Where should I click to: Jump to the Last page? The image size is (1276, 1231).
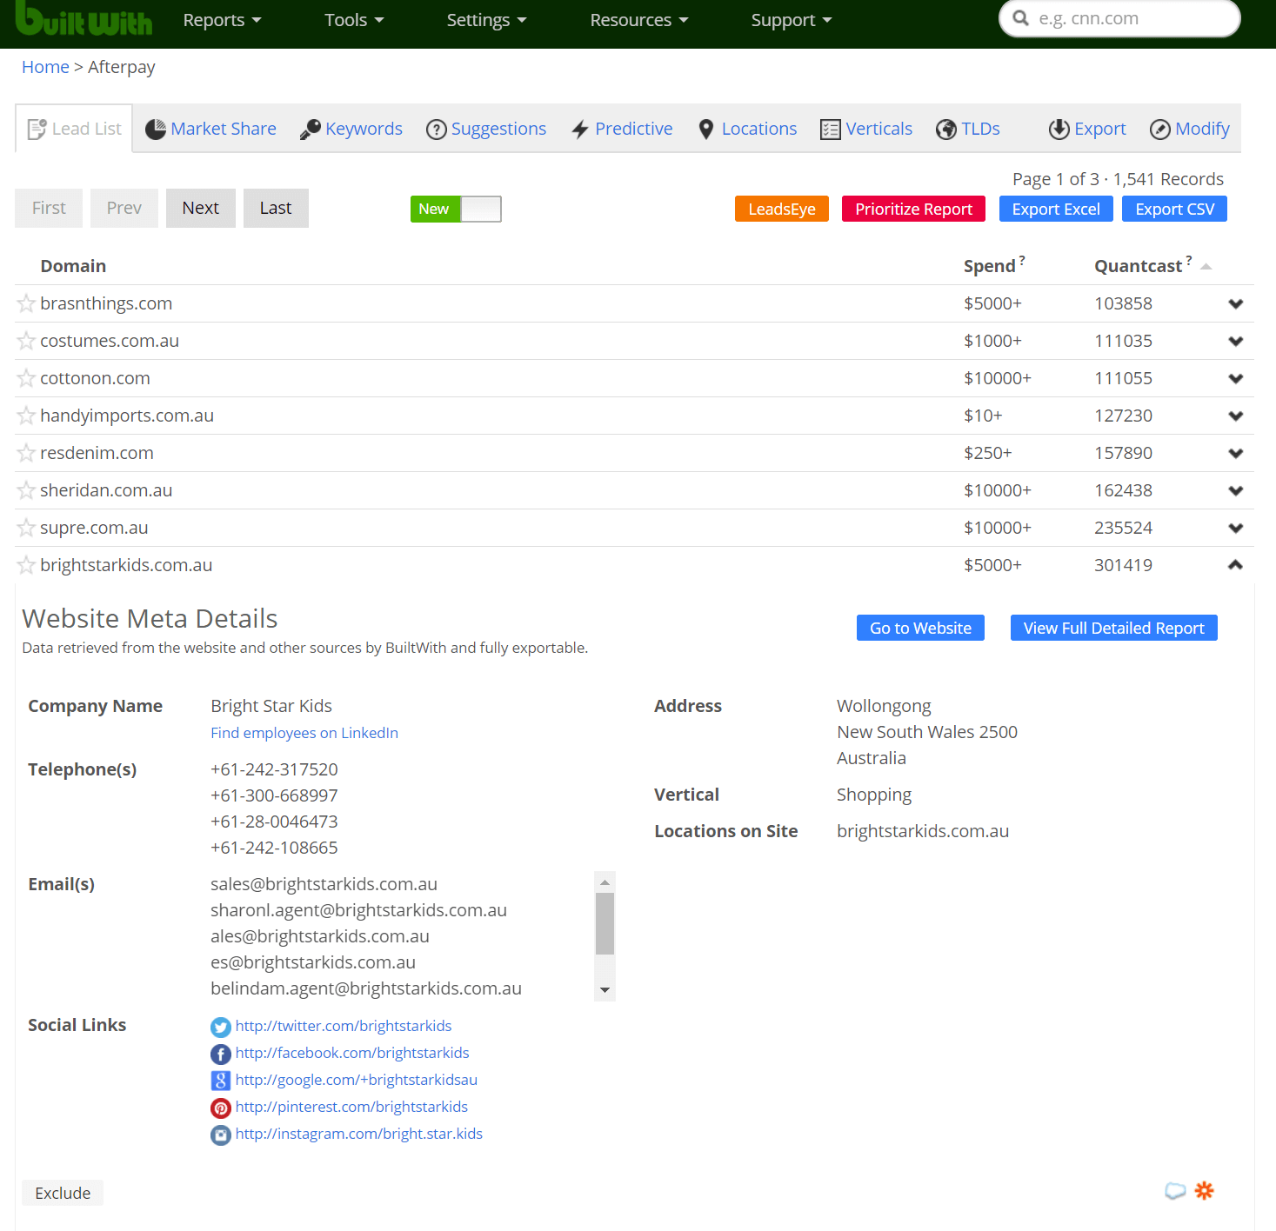(276, 208)
